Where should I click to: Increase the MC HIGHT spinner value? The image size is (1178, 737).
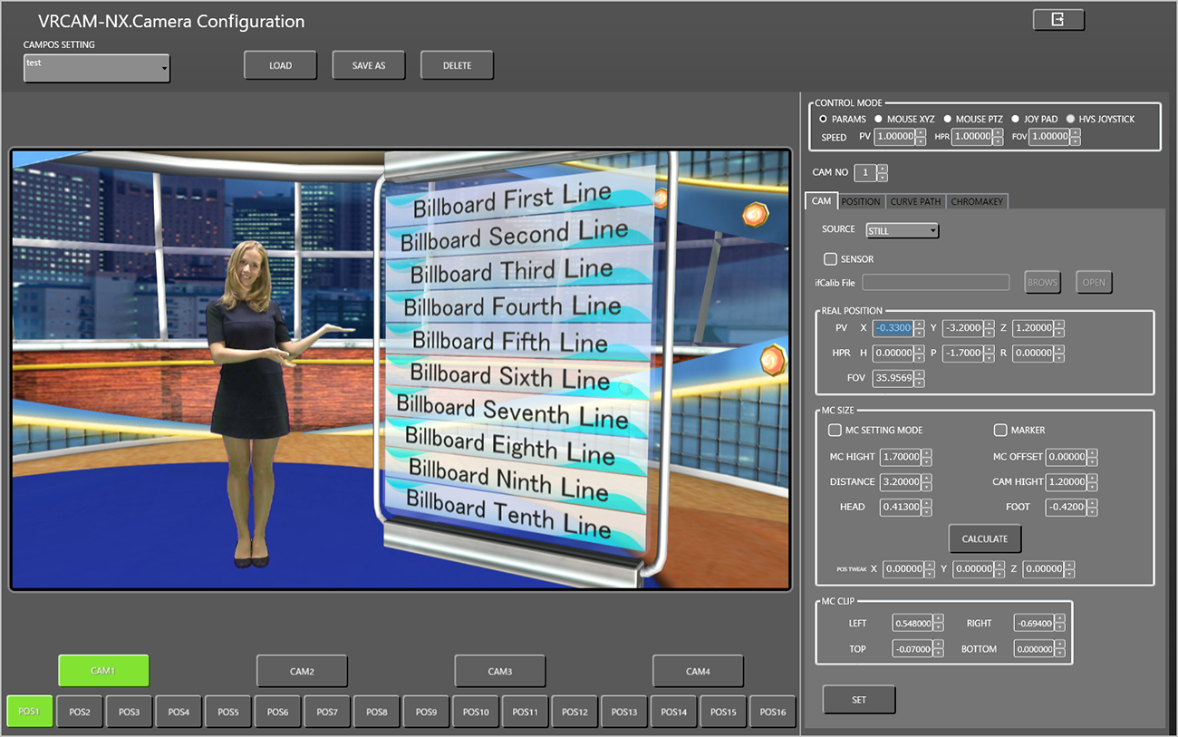click(926, 452)
